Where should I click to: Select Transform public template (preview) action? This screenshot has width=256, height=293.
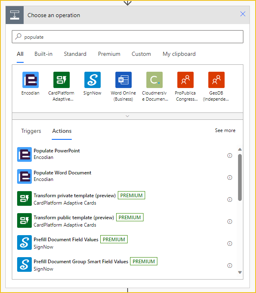click(125, 220)
